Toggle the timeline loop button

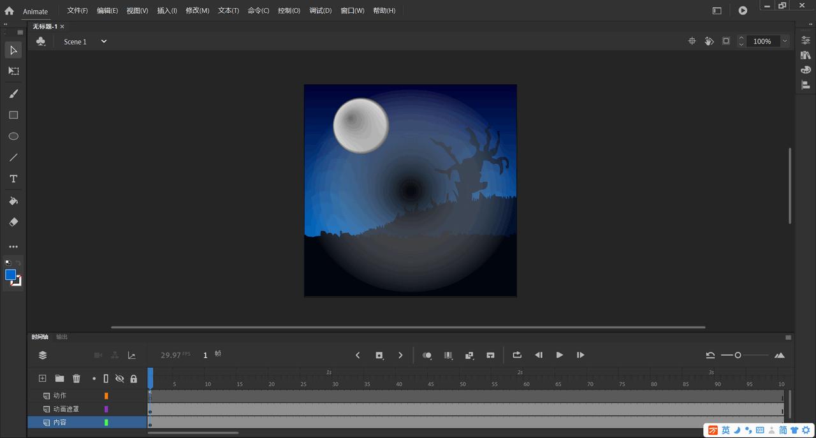(517, 355)
